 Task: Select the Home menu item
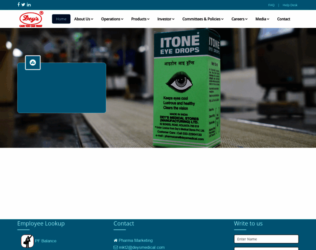(61, 19)
